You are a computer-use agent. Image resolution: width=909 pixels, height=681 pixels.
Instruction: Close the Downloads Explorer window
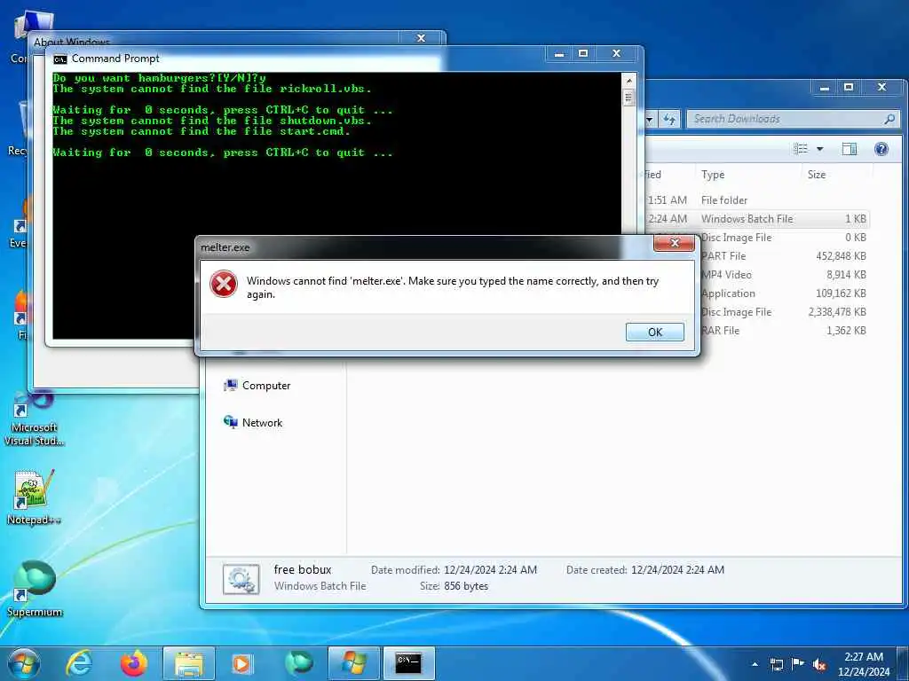(x=881, y=88)
